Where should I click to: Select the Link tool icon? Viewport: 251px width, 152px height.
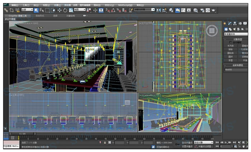(x=6, y=10)
